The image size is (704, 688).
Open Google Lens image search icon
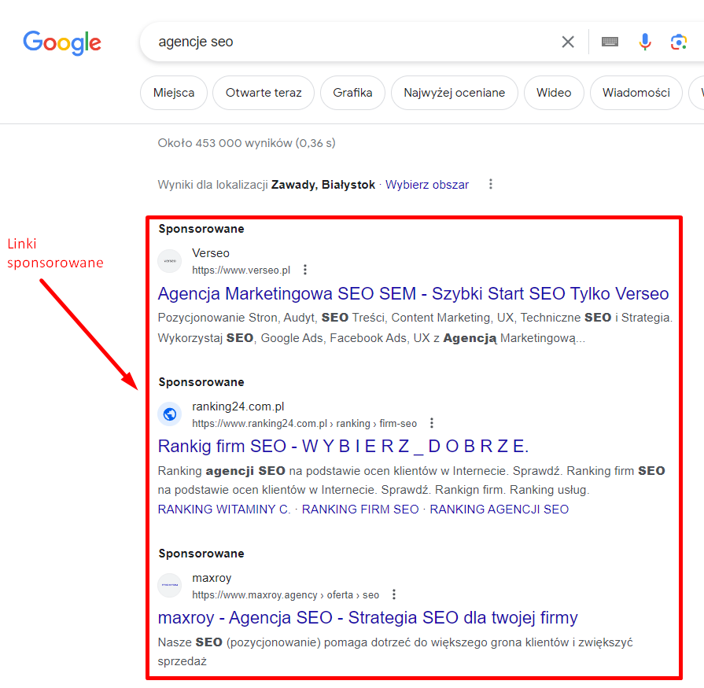coord(678,42)
